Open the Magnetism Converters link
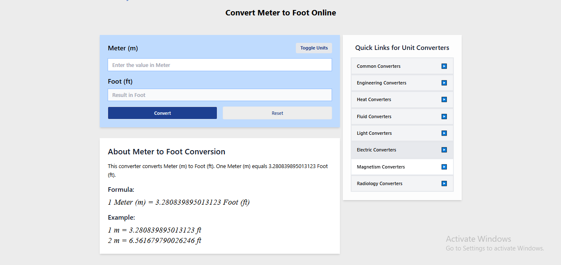 [381, 166]
